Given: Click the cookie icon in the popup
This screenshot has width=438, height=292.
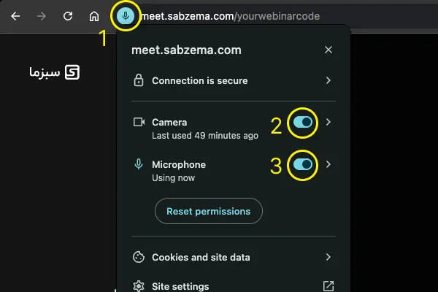Looking at the screenshot, I should tap(139, 257).
